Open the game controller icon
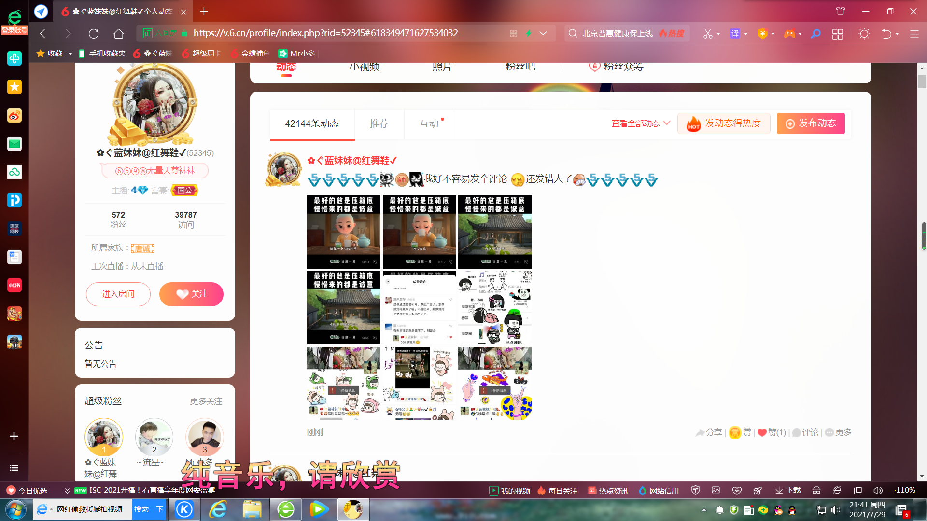 789,34
